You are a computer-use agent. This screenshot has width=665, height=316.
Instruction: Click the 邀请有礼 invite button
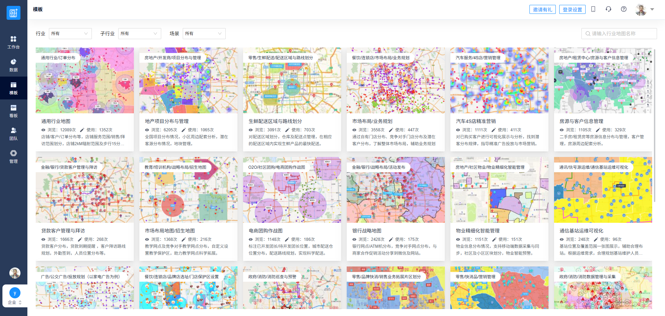click(x=542, y=10)
